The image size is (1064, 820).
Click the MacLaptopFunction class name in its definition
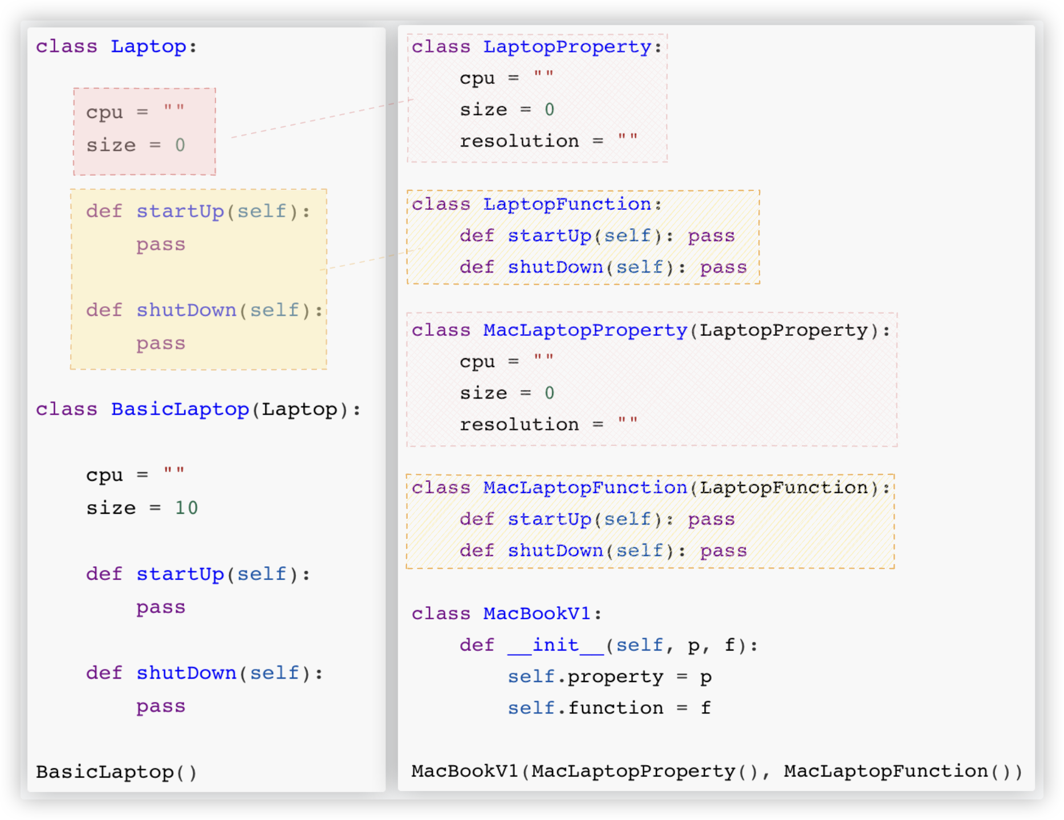click(x=585, y=488)
